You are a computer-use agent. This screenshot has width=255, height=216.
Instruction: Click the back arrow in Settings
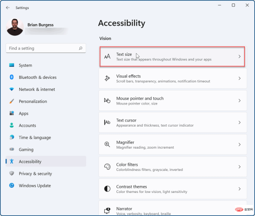point(8,8)
